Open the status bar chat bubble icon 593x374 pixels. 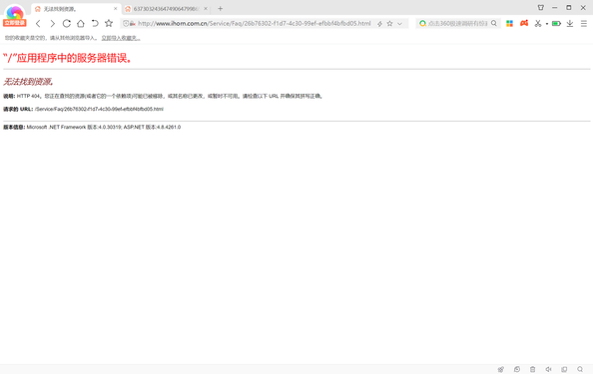tap(517, 369)
